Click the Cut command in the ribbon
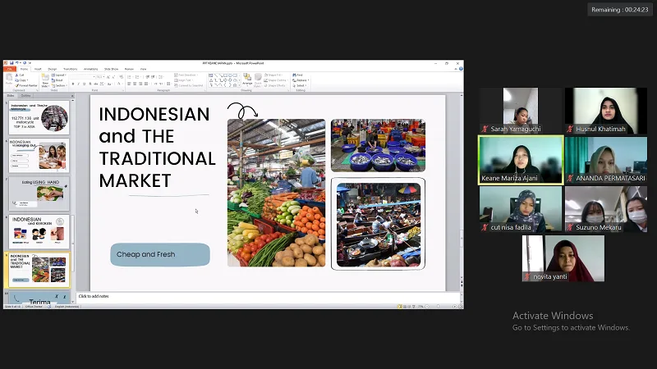This screenshot has width=657, height=369. pos(20,75)
